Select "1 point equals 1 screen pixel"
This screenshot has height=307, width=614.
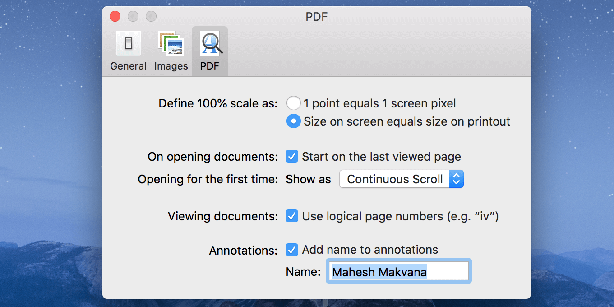pyautogui.click(x=294, y=103)
